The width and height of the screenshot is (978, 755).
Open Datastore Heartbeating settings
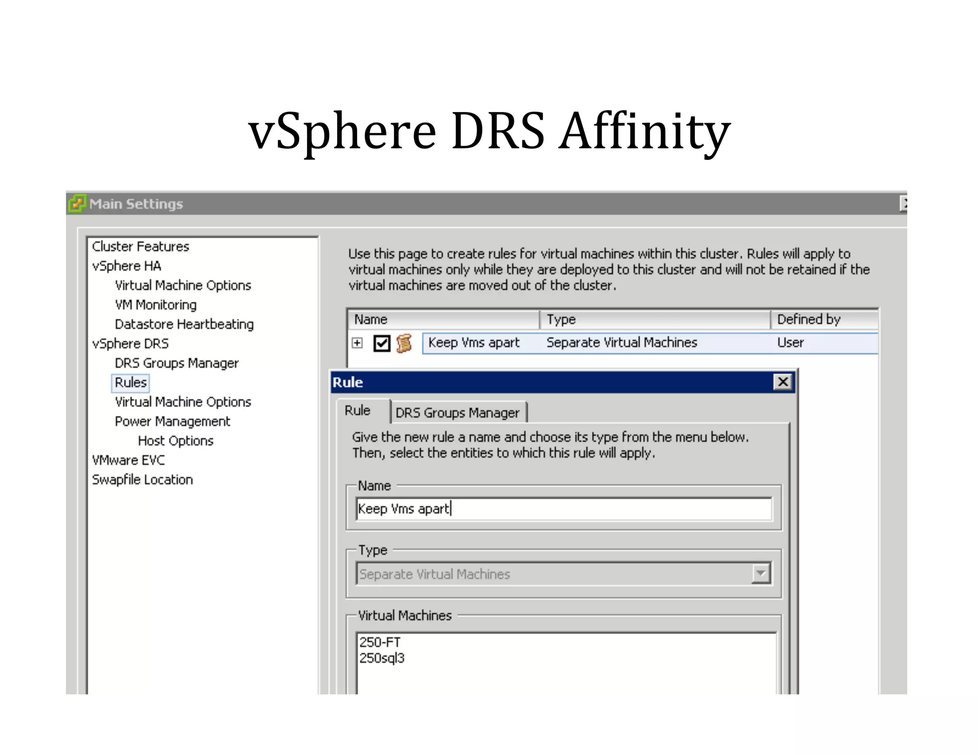(x=184, y=324)
